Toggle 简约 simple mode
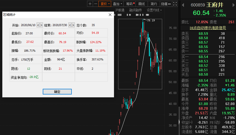The height and width of the screenshot is (135, 236). click(x=154, y=4)
